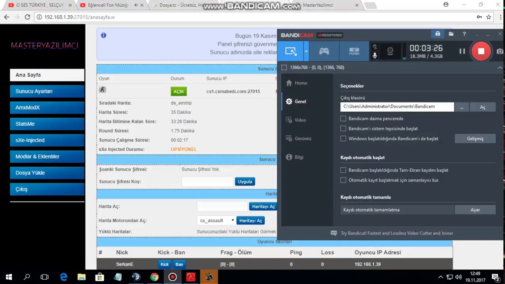The height and width of the screenshot is (284, 505).
Task: Toggle the microphone icon in Bandicam
Action: 375,56
